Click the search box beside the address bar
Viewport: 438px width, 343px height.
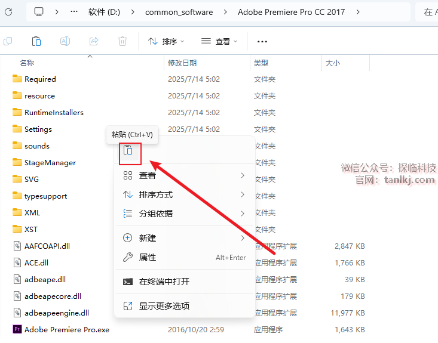427,12
